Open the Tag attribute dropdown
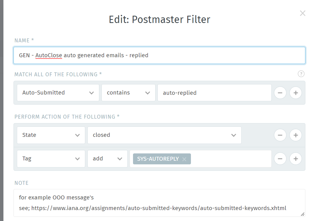The height and width of the screenshot is (221, 311). pyautogui.click(x=51, y=159)
